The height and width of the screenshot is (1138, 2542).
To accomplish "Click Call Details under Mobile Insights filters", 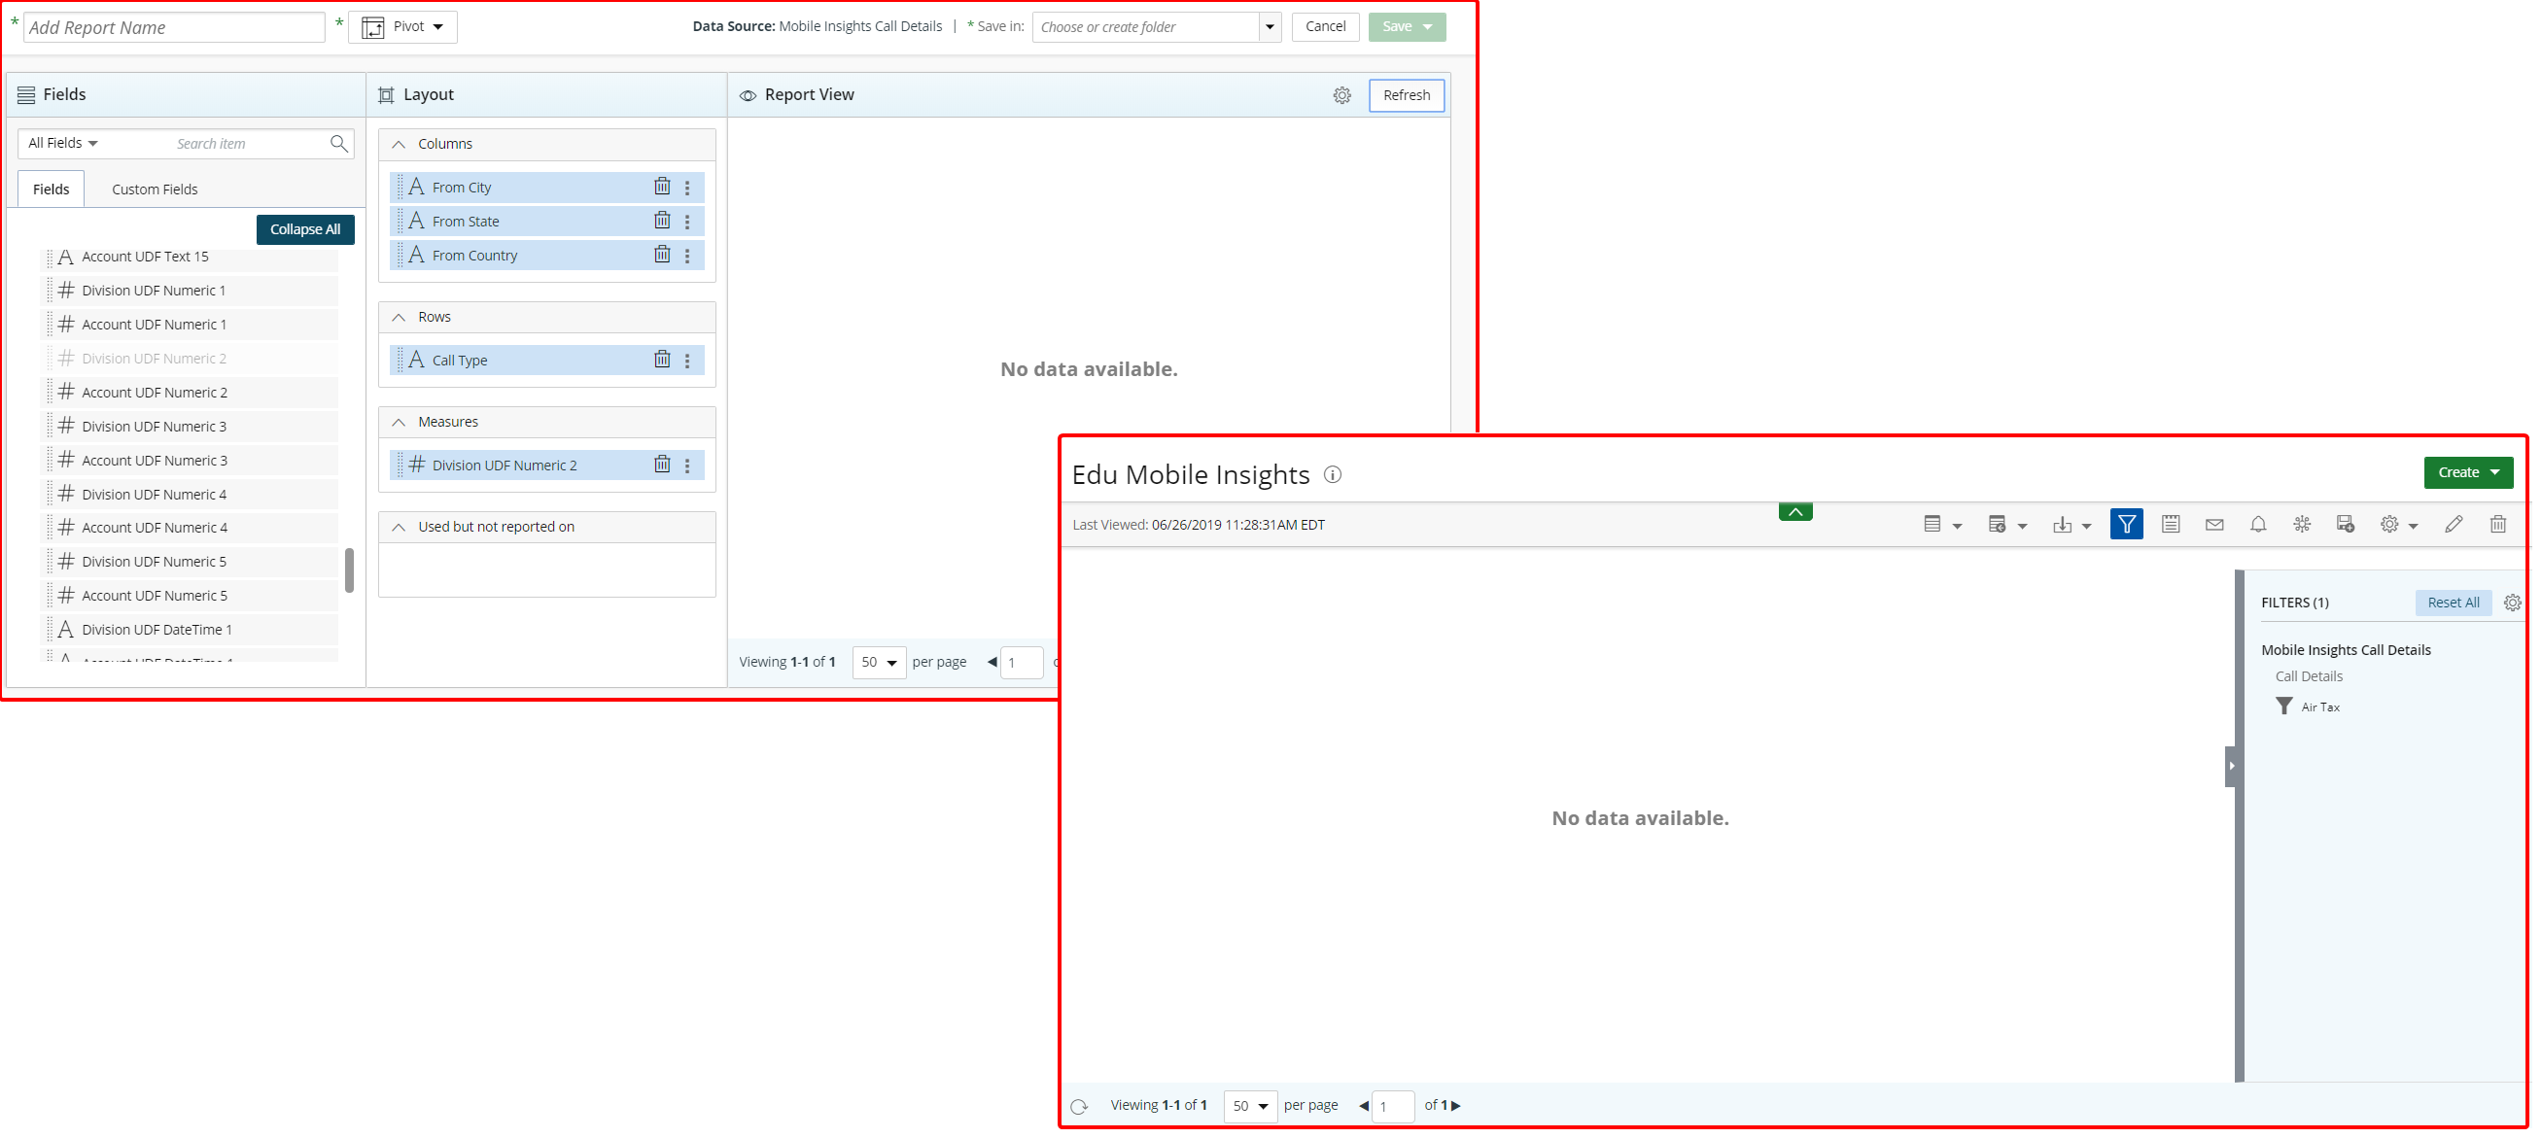I will point(2308,675).
